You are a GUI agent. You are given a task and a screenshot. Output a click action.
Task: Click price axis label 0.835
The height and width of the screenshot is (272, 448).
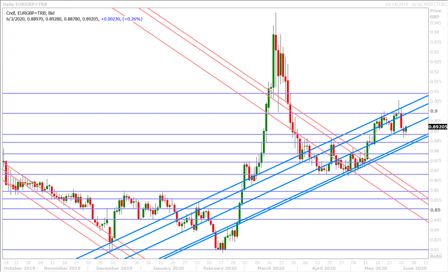(x=436, y=240)
